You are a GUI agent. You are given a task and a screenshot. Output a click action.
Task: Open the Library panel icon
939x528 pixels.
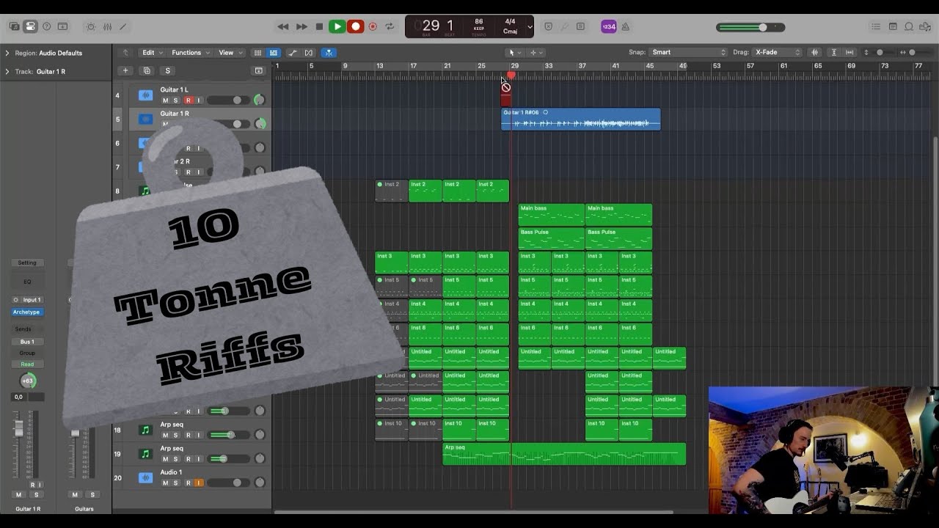14,26
